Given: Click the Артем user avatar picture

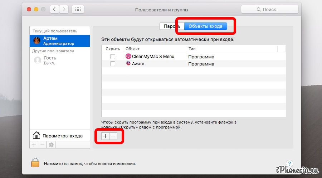Looking at the screenshot, I should click(x=37, y=41).
